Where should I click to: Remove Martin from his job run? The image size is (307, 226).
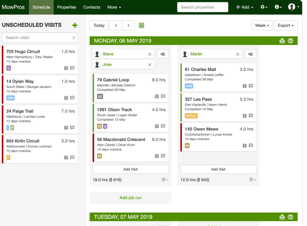[237, 54]
